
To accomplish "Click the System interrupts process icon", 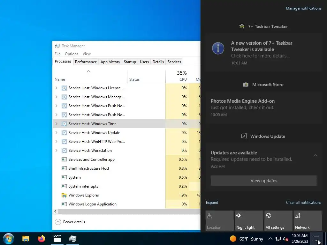I will pyautogui.click(x=64, y=186).
